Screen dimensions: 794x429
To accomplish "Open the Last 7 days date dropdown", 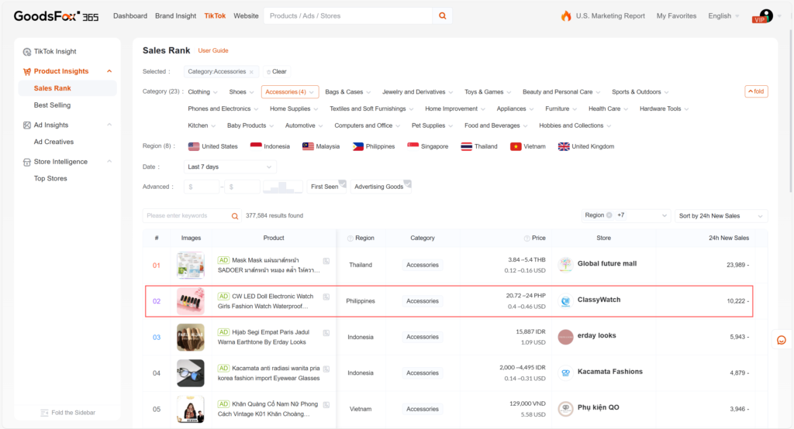I will [230, 166].
